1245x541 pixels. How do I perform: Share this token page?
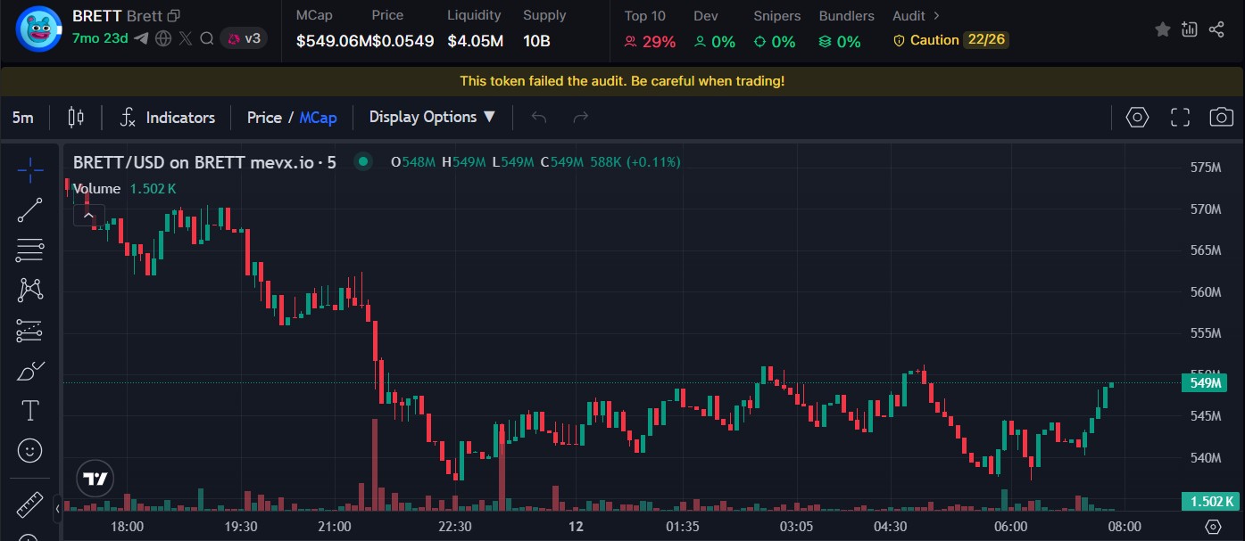coord(1216,29)
